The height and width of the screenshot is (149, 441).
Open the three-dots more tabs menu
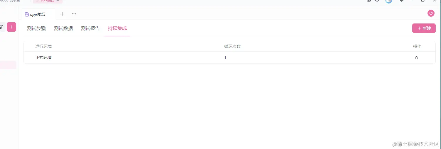(74, 14)
